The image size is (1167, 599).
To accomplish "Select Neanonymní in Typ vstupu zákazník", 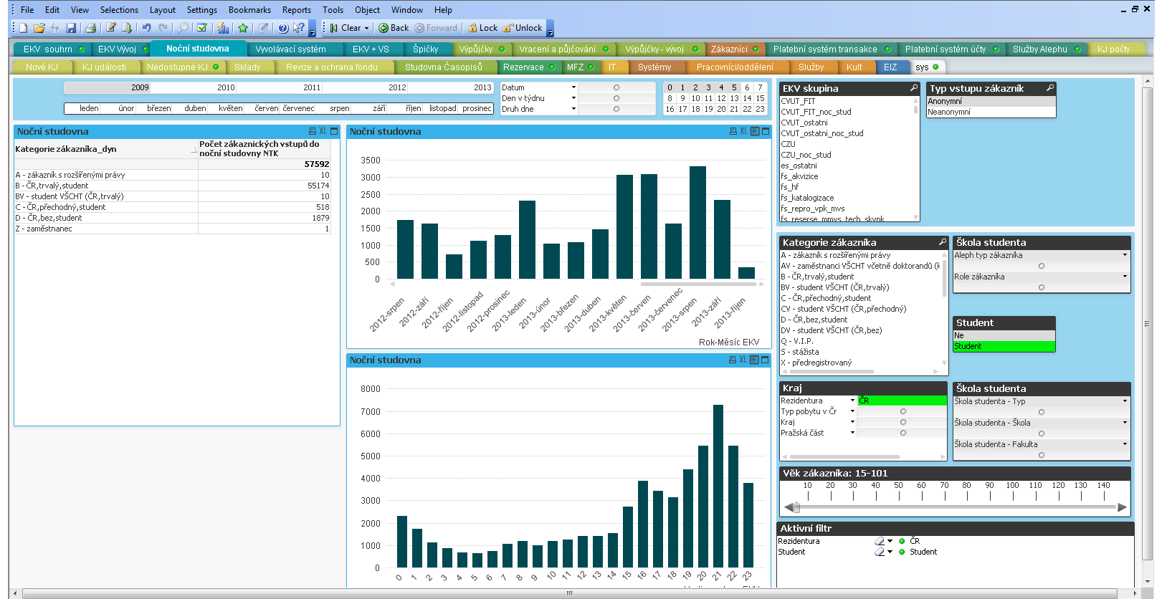I will tap(991, 112).
